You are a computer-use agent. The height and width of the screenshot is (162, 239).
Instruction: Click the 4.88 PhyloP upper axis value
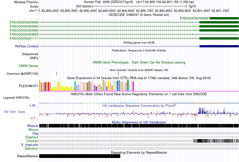pyautogui.click(x=32, y=106)
